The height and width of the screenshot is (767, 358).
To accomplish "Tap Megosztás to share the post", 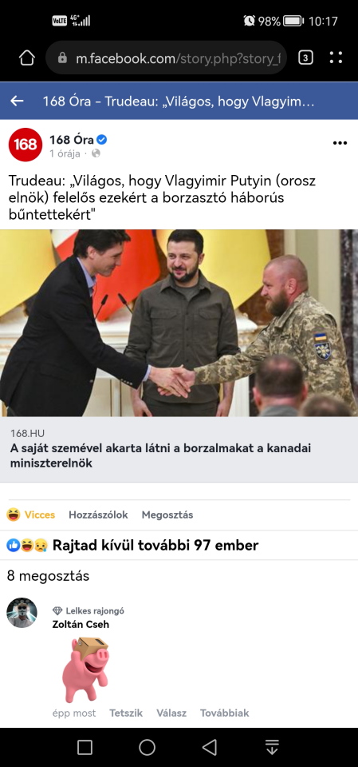I will [x=167, y=515].
